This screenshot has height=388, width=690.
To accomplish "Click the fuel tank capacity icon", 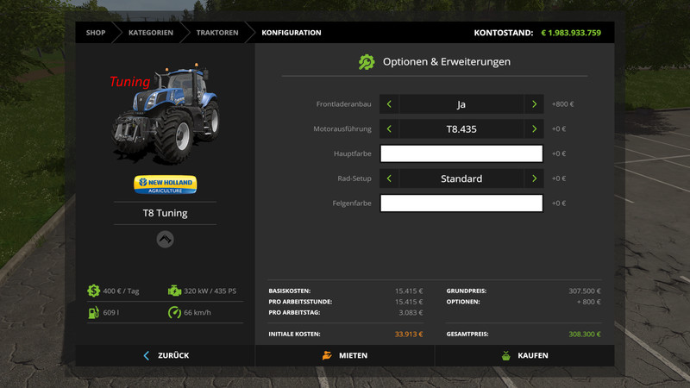I will click(x=93, y=312).
